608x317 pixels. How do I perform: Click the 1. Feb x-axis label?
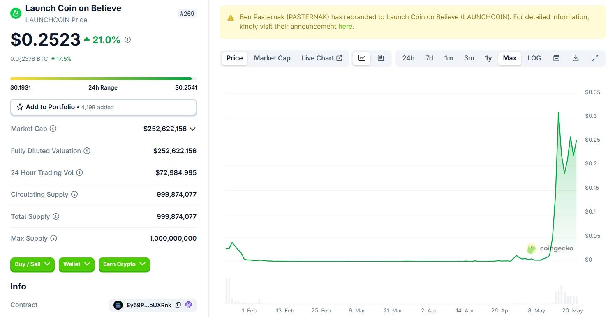point(249,310)
